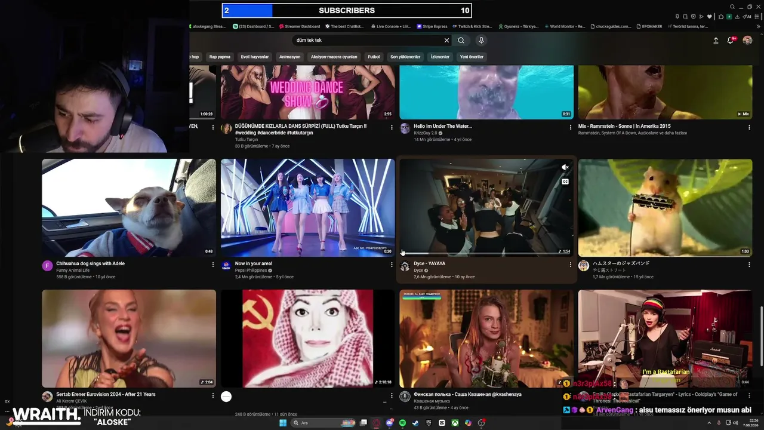Open the Streamer Dashboard bookmark
Image resolution: width=764 pixels, height=430 pixels.
(300, 26)
